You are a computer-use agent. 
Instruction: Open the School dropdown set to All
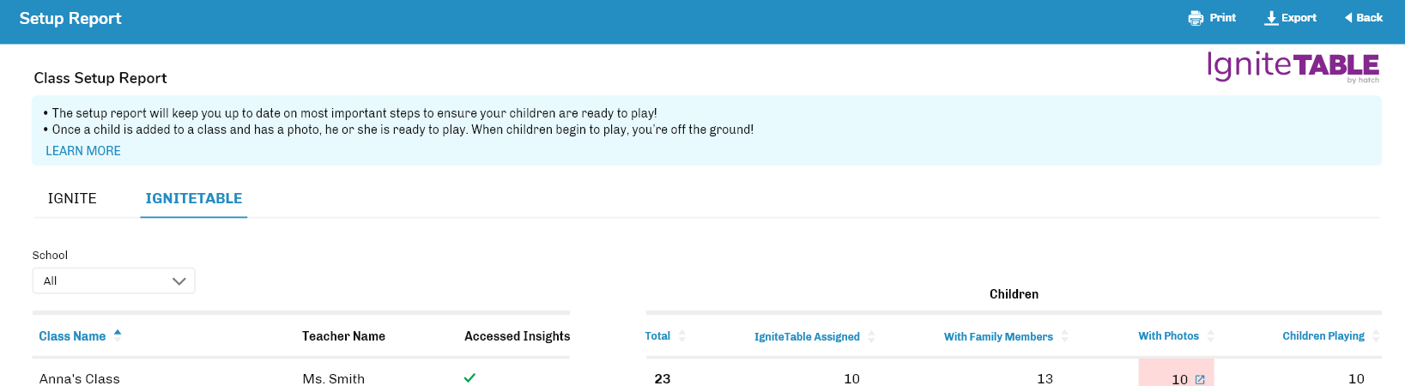(x=114, y=280)
